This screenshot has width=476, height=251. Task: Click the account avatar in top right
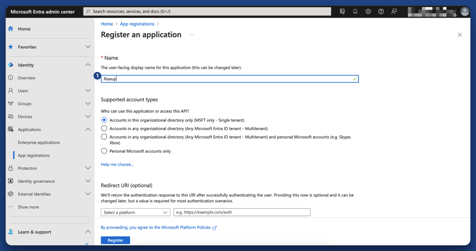pyautogui.click(x=465, y=12)
